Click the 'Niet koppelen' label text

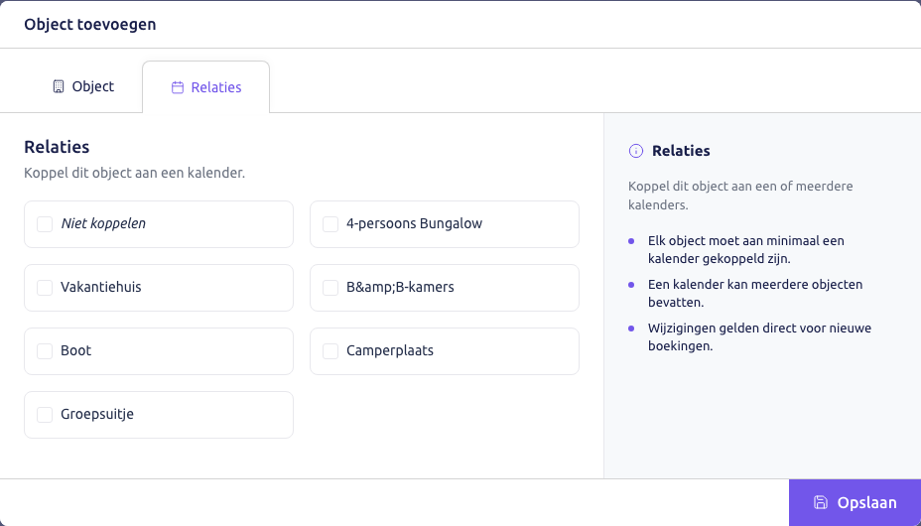[103, 223]
